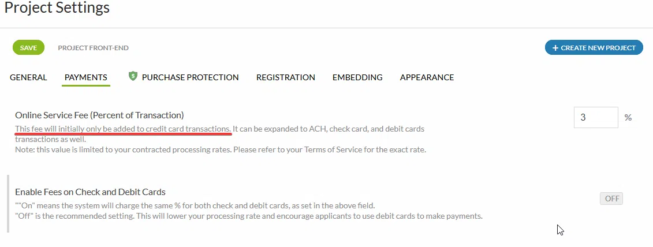Open the Project Front-End link
Image resolution: width=653 pixels, height=247 pixels.
tap(93, 48)
